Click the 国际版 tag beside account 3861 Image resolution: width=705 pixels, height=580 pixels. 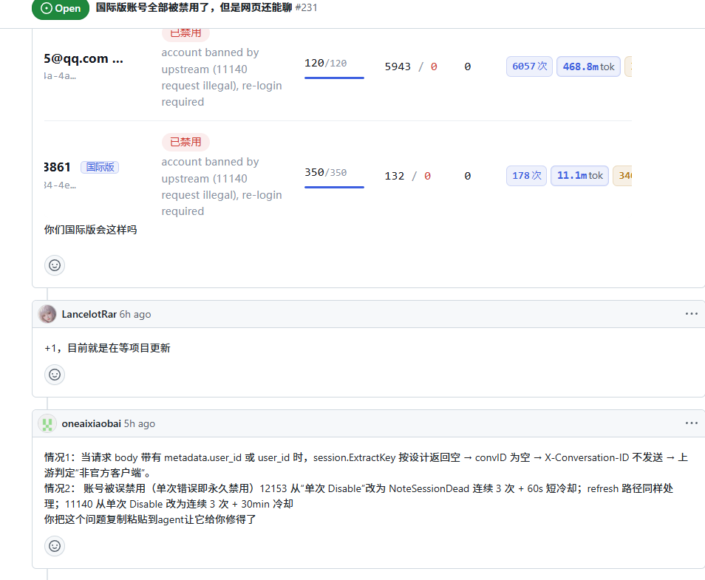click(x=100, y=167)
